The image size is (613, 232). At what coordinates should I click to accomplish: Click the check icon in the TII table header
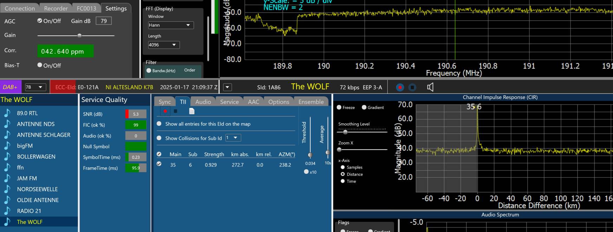[x=159, y=154]
